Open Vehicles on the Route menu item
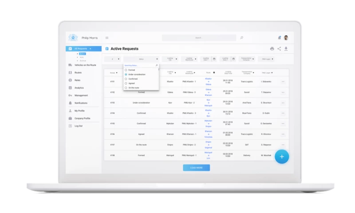The height and width of the screenshot is (213, 355). tap(85, 65)
